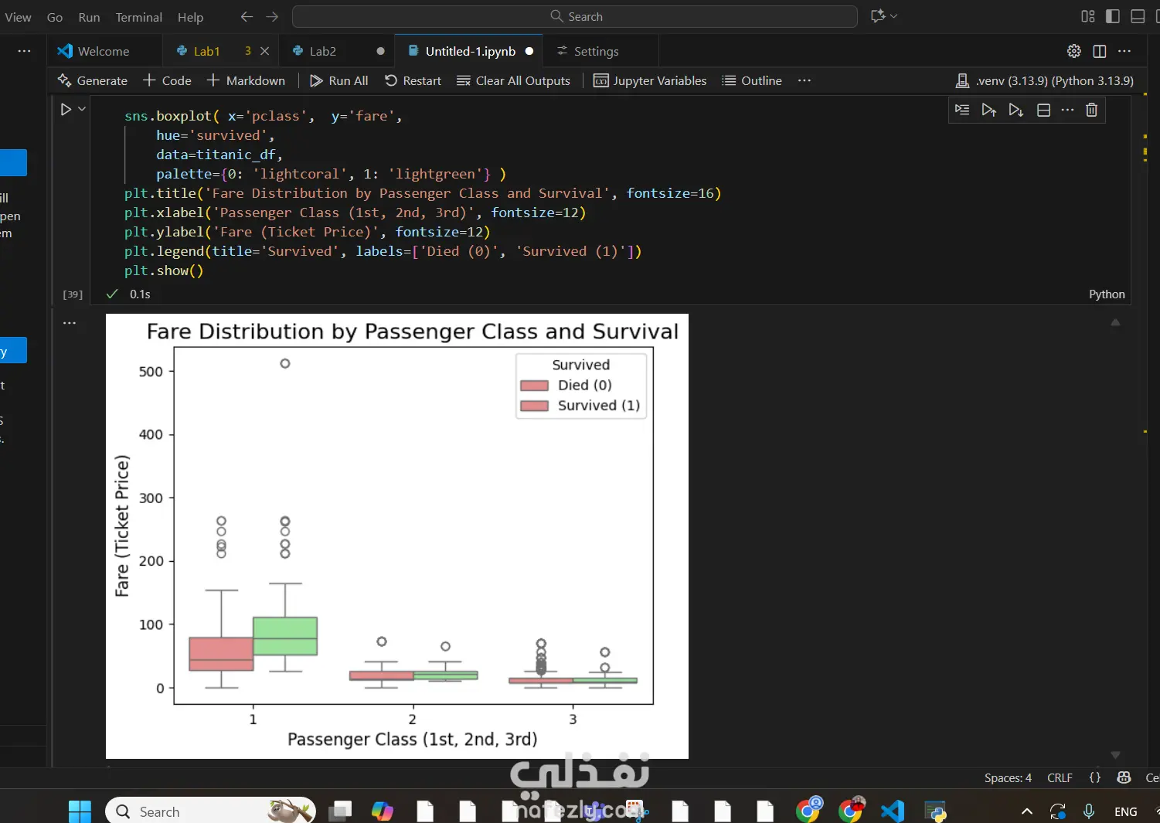Toggle the bottom panel visibility
The image size is (1160, 823).
(x=1138, y=16)
